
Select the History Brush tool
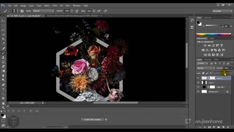(x=3, y=62)
